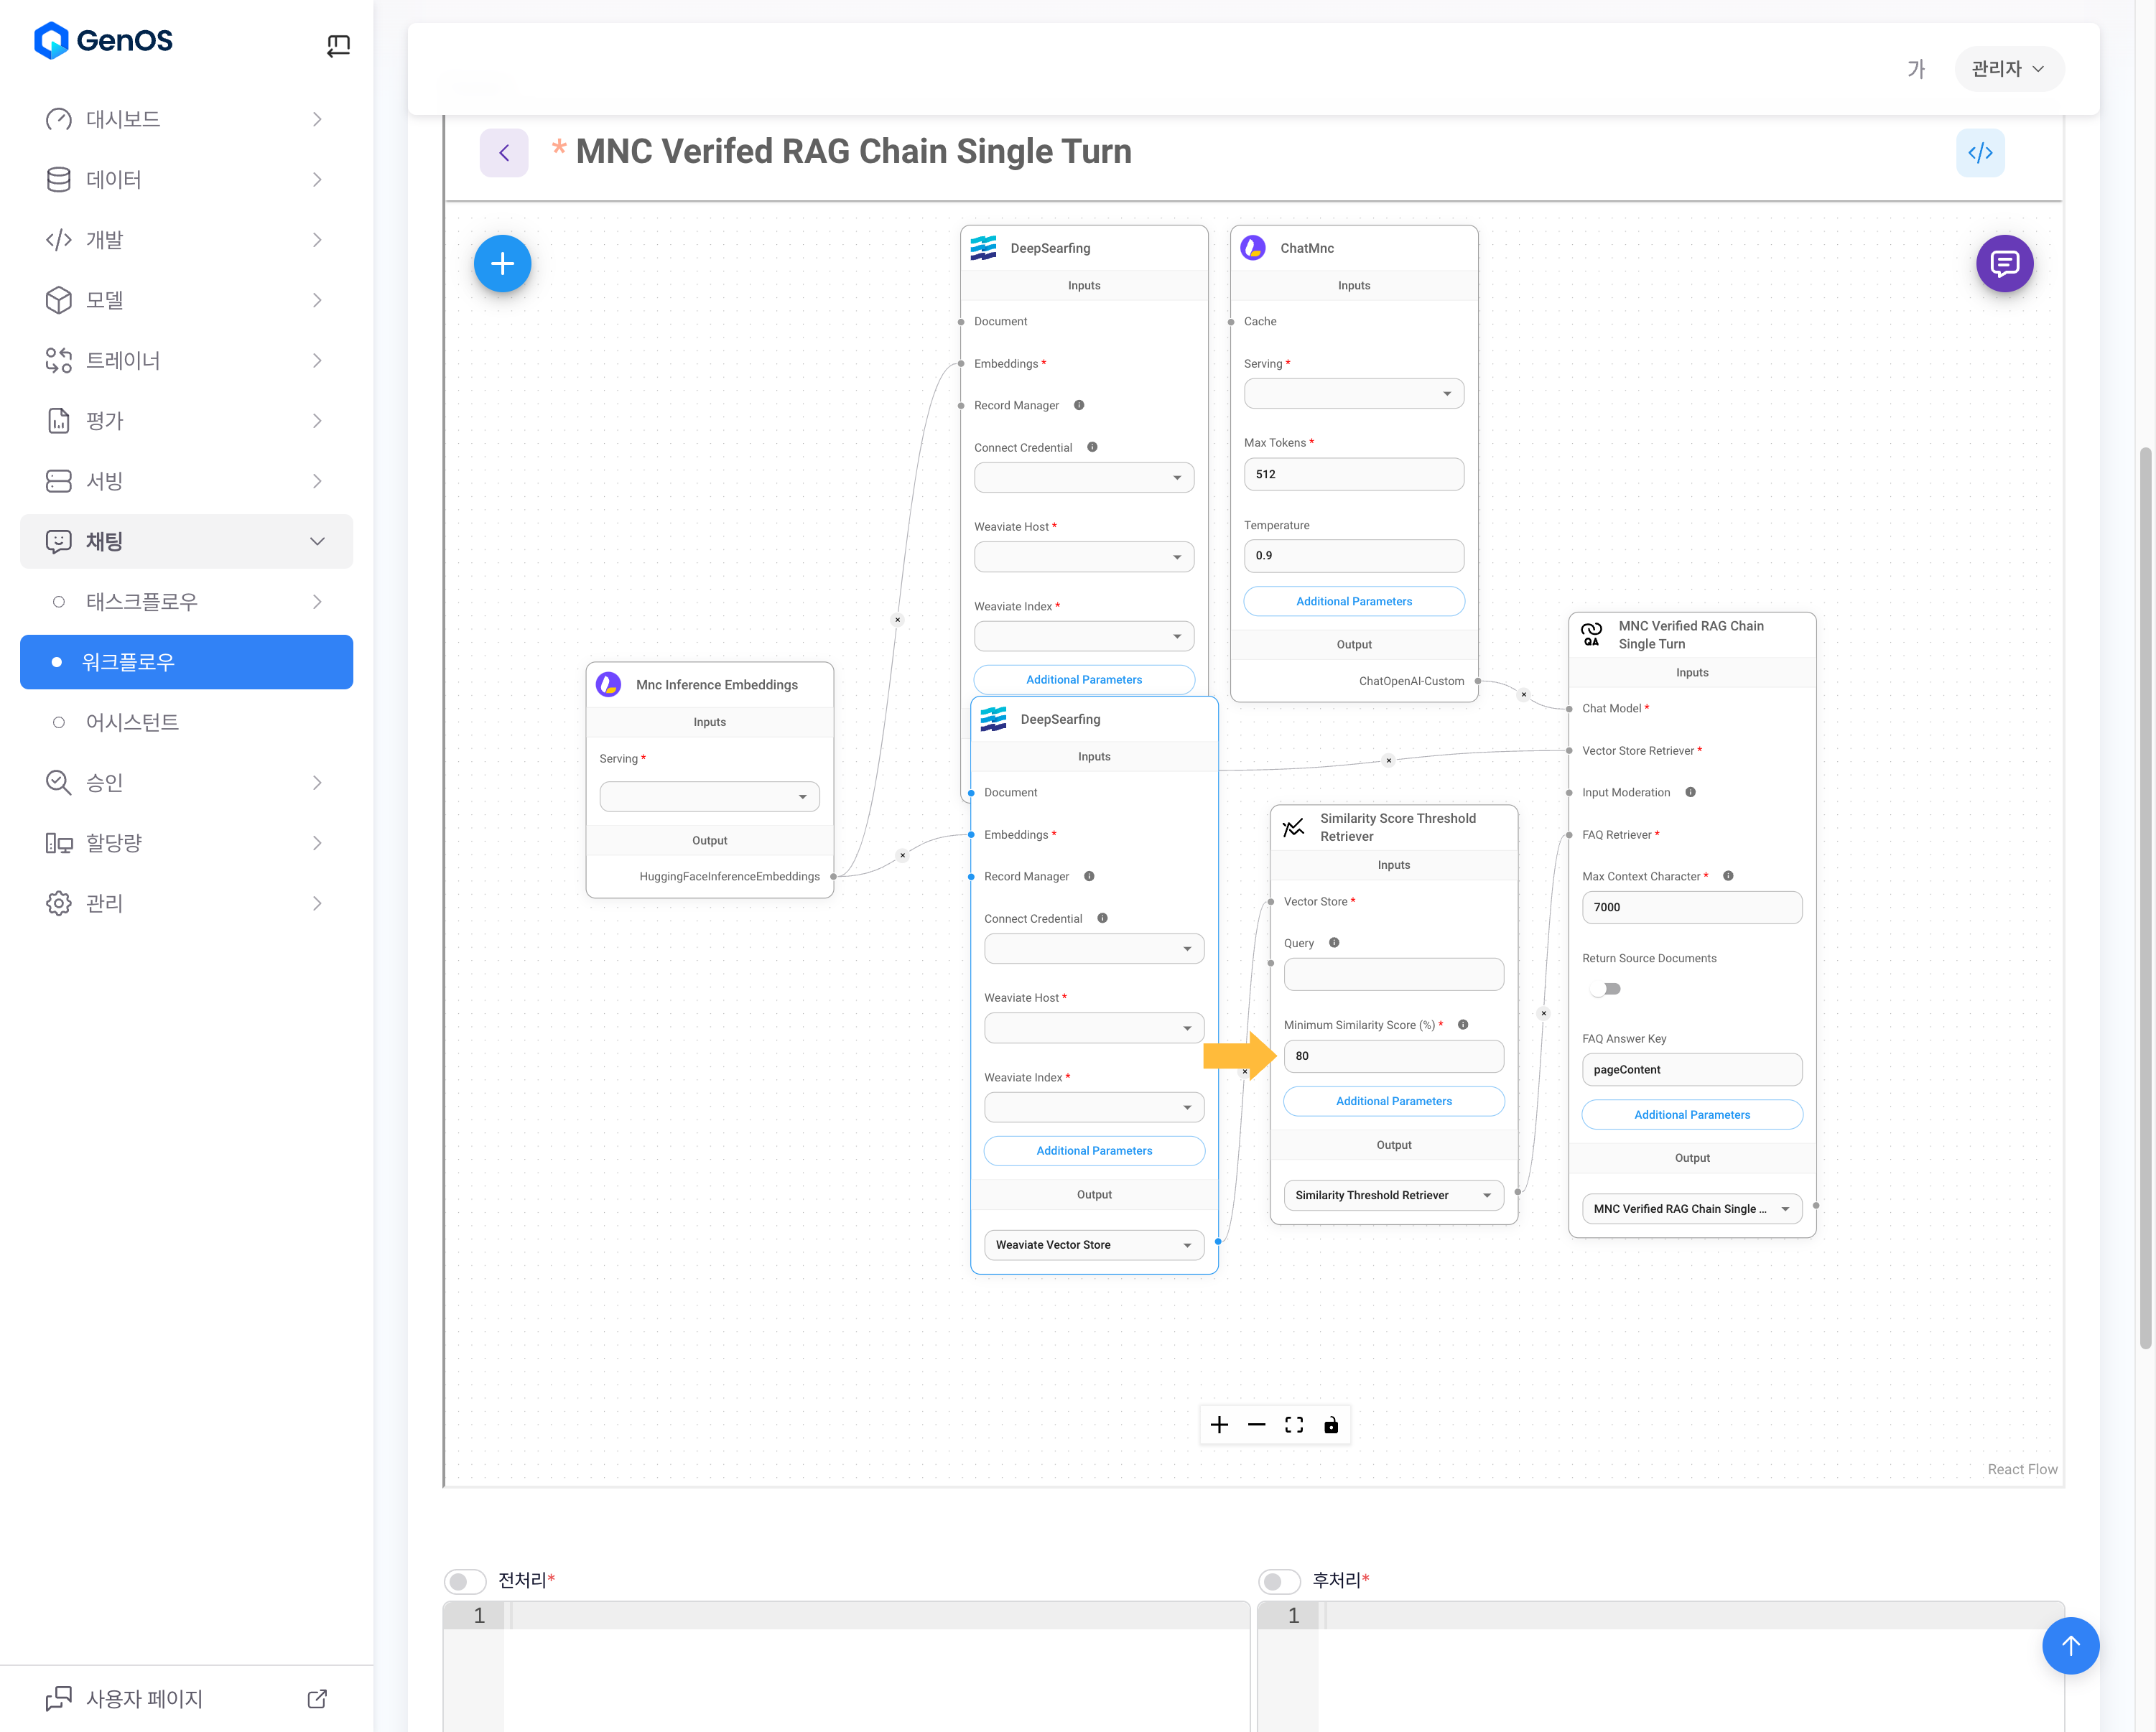Click the code view icon
The height and width of the screenshot is (1732, 2156).
coord(1980,153)
